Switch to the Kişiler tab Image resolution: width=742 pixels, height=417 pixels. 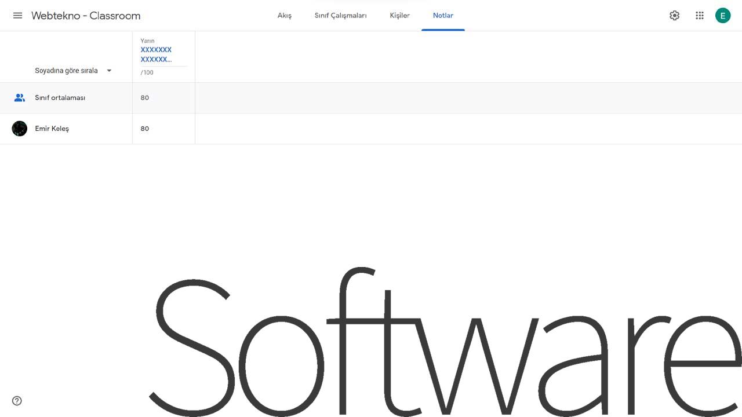pos(400,16)
